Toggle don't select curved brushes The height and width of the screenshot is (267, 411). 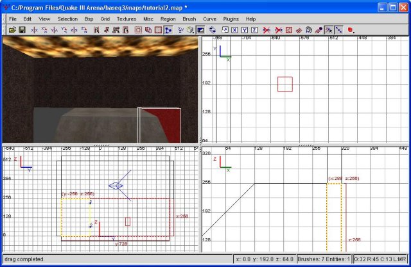[267, 30]
